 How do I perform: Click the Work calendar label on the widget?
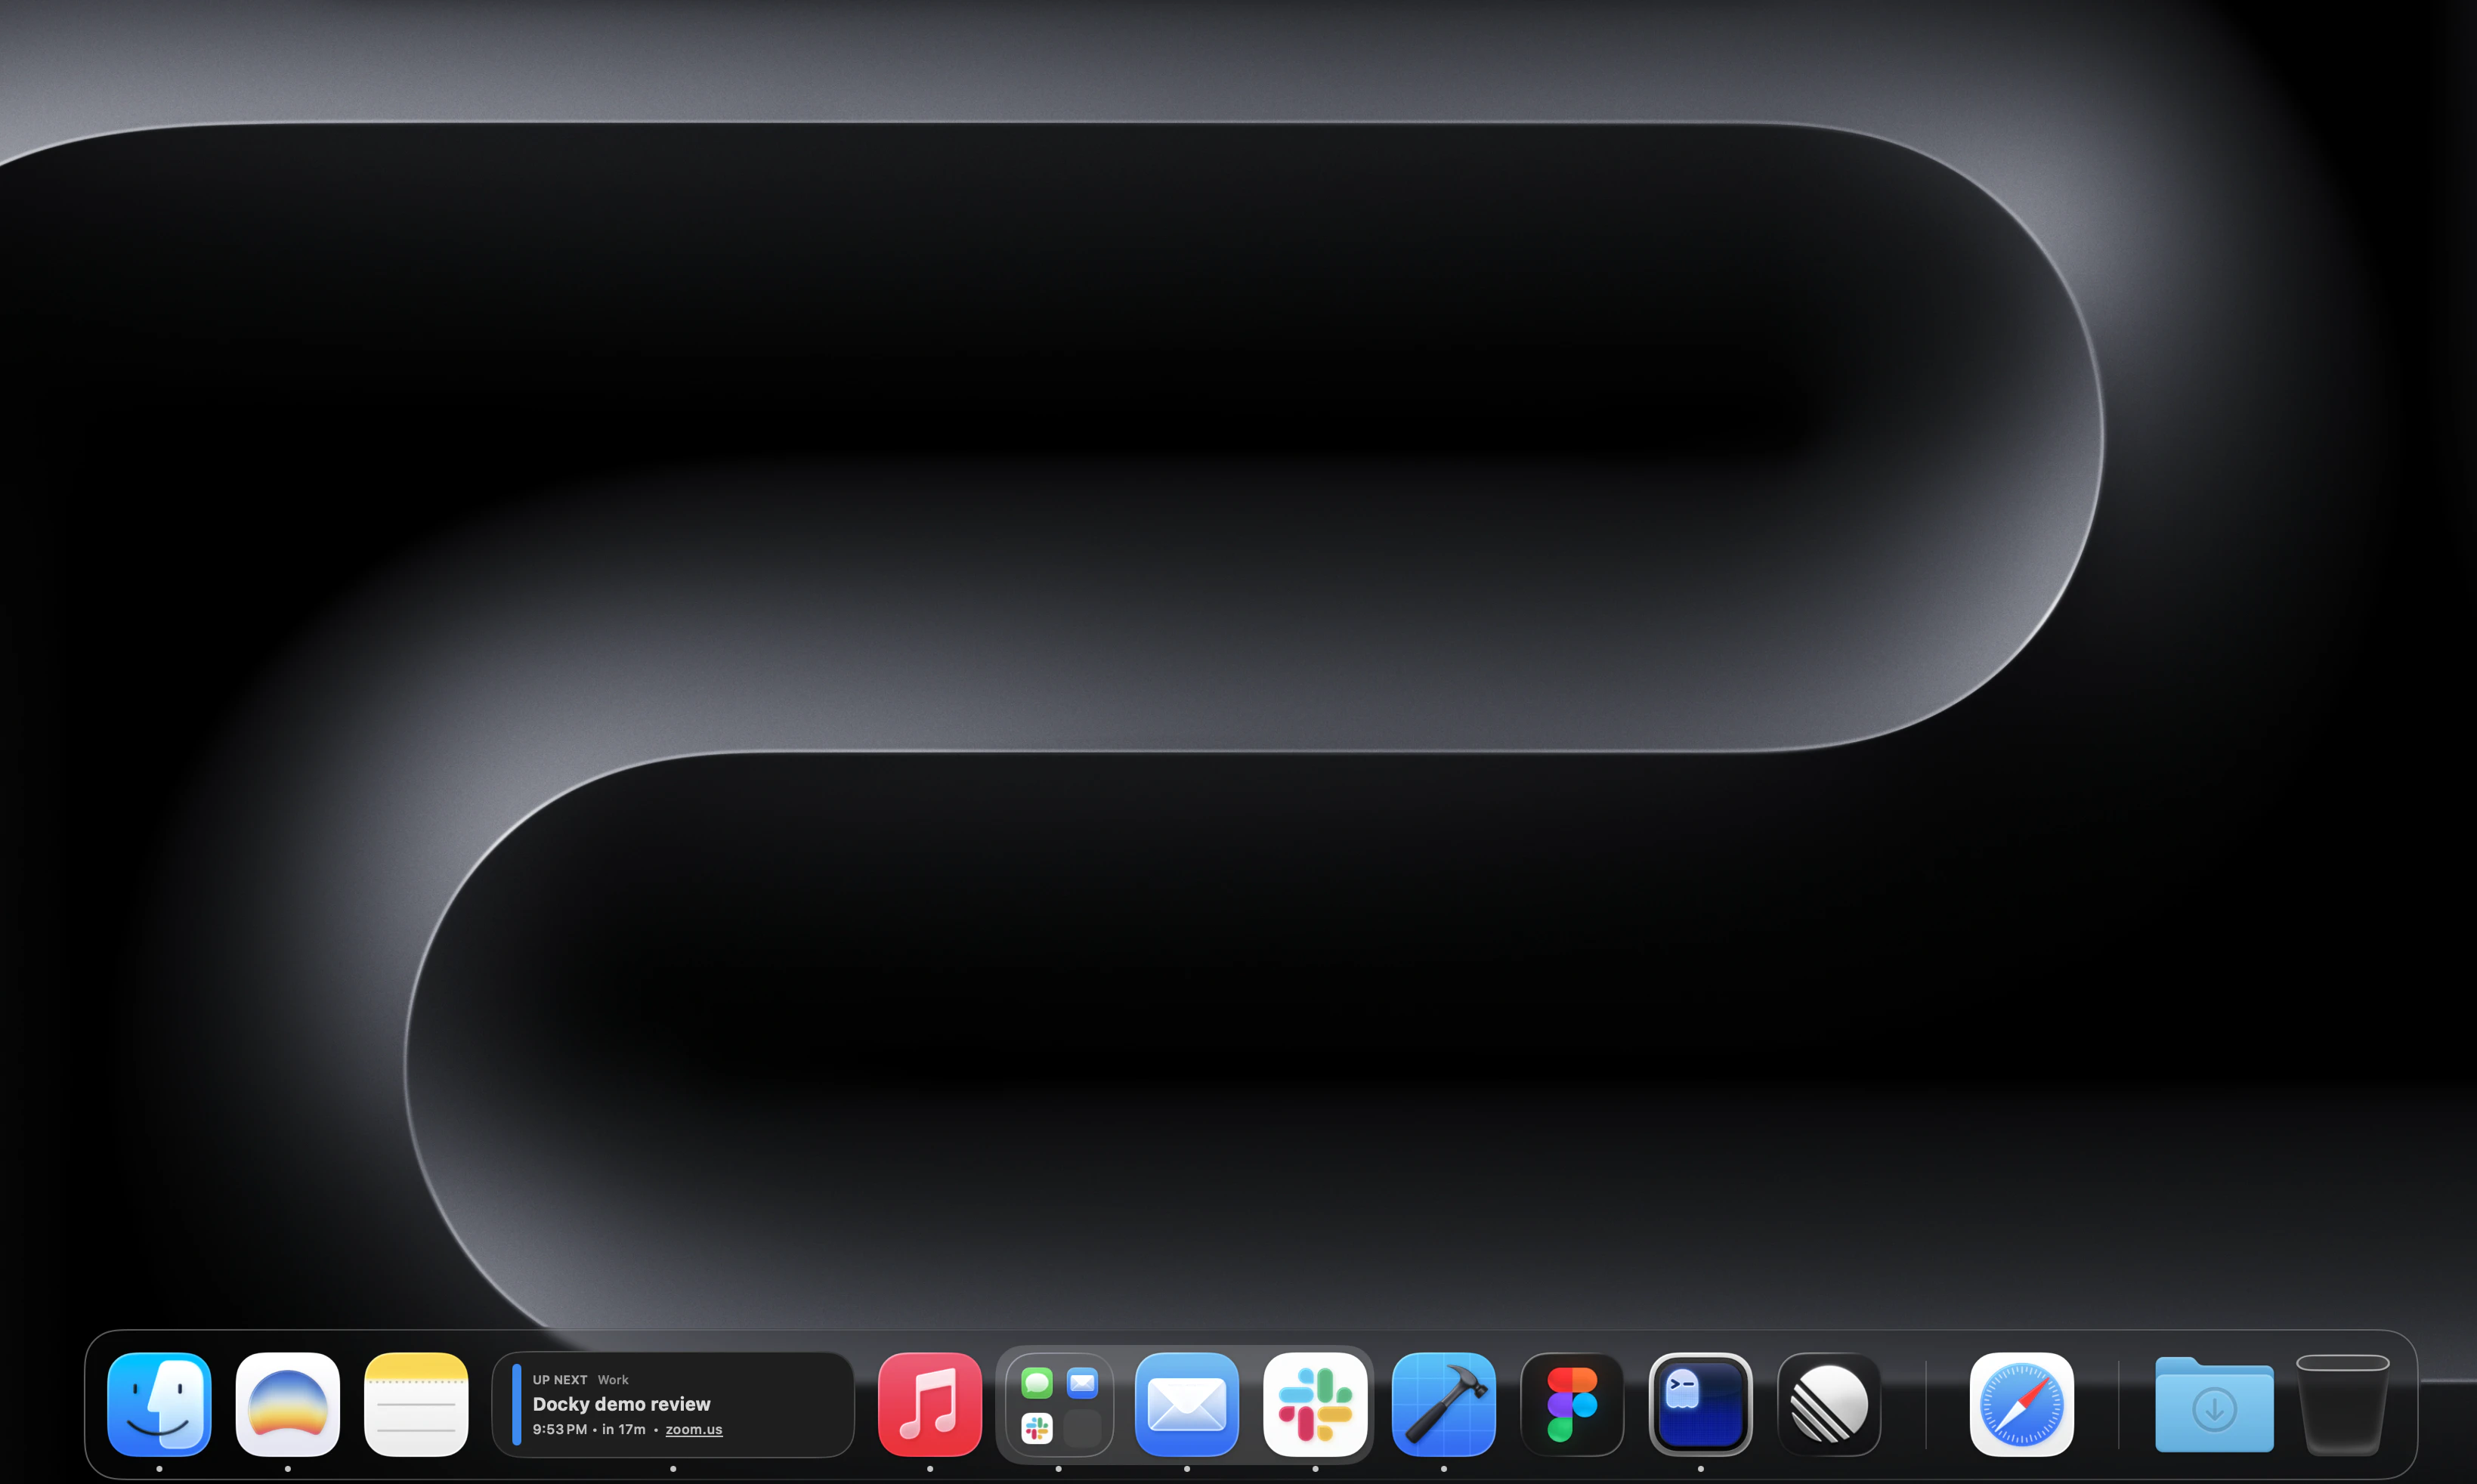pos(613,1379)
